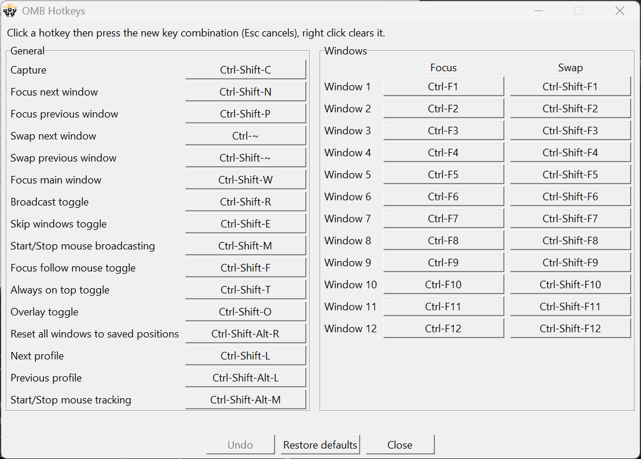The image size is (641, 459).
Task: Change Window 6 Swap hotkey Ctrl-Shift-F6
Action: pos(570,197)
